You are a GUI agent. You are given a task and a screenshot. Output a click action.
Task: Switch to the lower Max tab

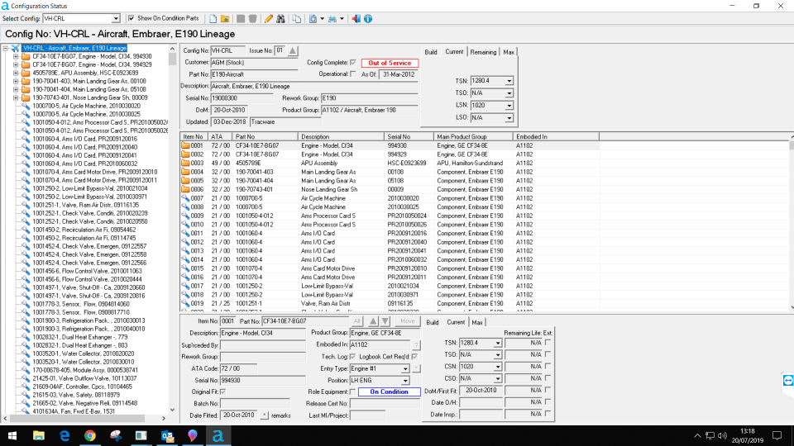point(477,322)
